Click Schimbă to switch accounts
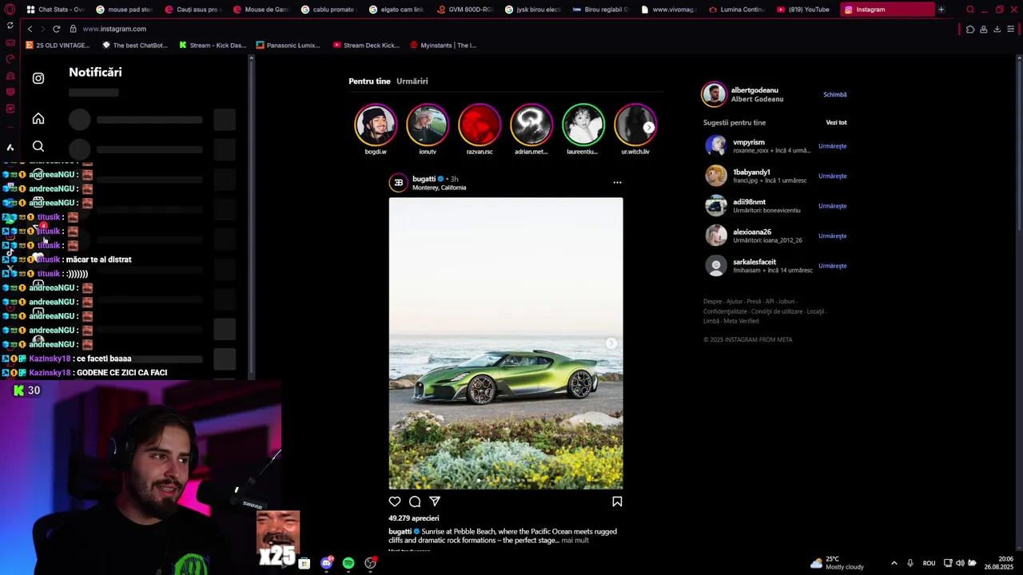The width and height of the screenshot is (1023, 575). pyautogui.click(x=834, y=94)
